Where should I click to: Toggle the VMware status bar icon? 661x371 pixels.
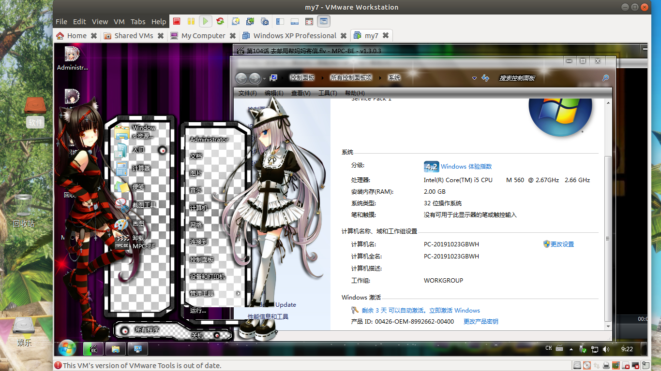click(294, 21)
